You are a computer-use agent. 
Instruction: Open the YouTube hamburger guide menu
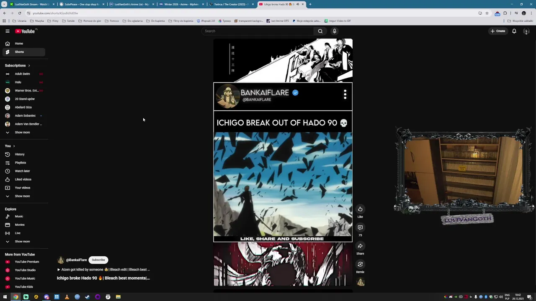coord(7,31)
